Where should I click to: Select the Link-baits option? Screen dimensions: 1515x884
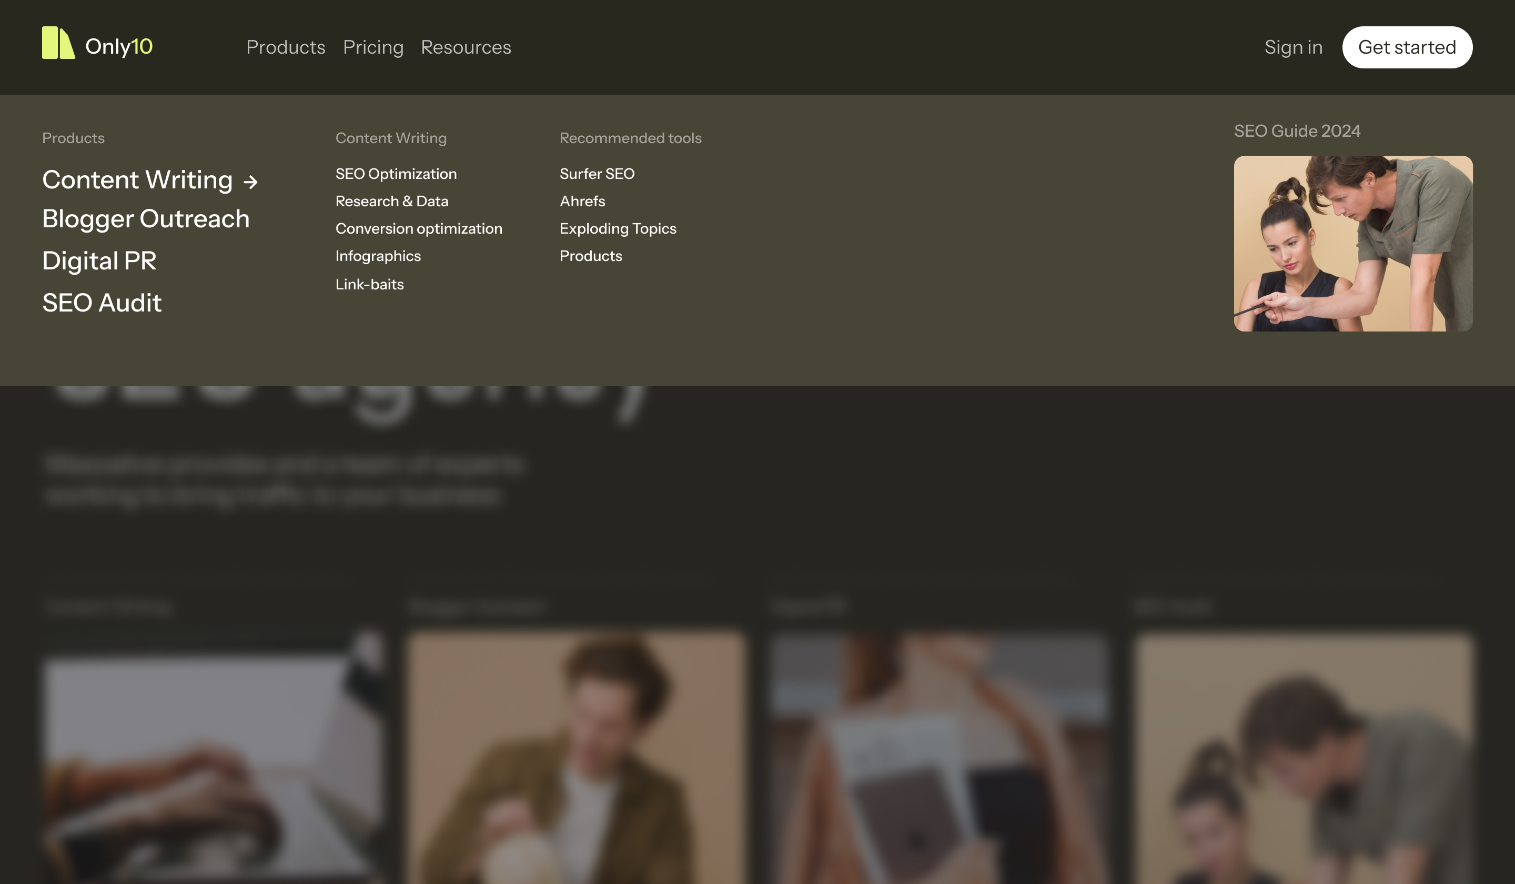[x=369, y=284]
